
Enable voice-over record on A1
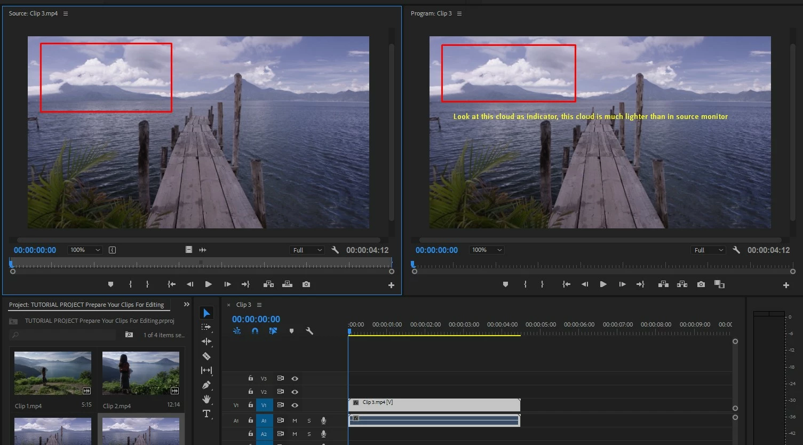tap(323, 420)
